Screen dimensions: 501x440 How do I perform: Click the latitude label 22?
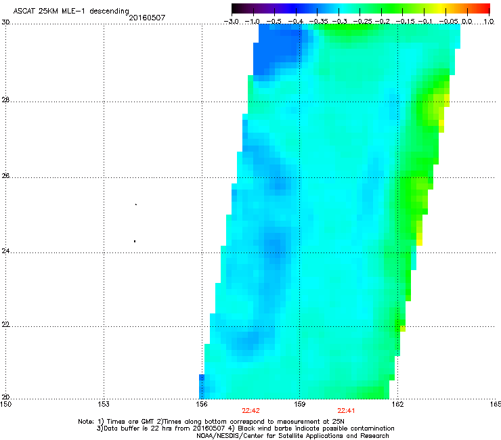coord(5,325)
